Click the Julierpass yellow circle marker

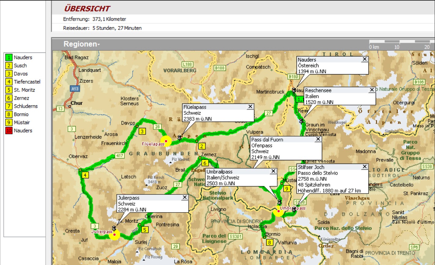click(x=115, y=235)
